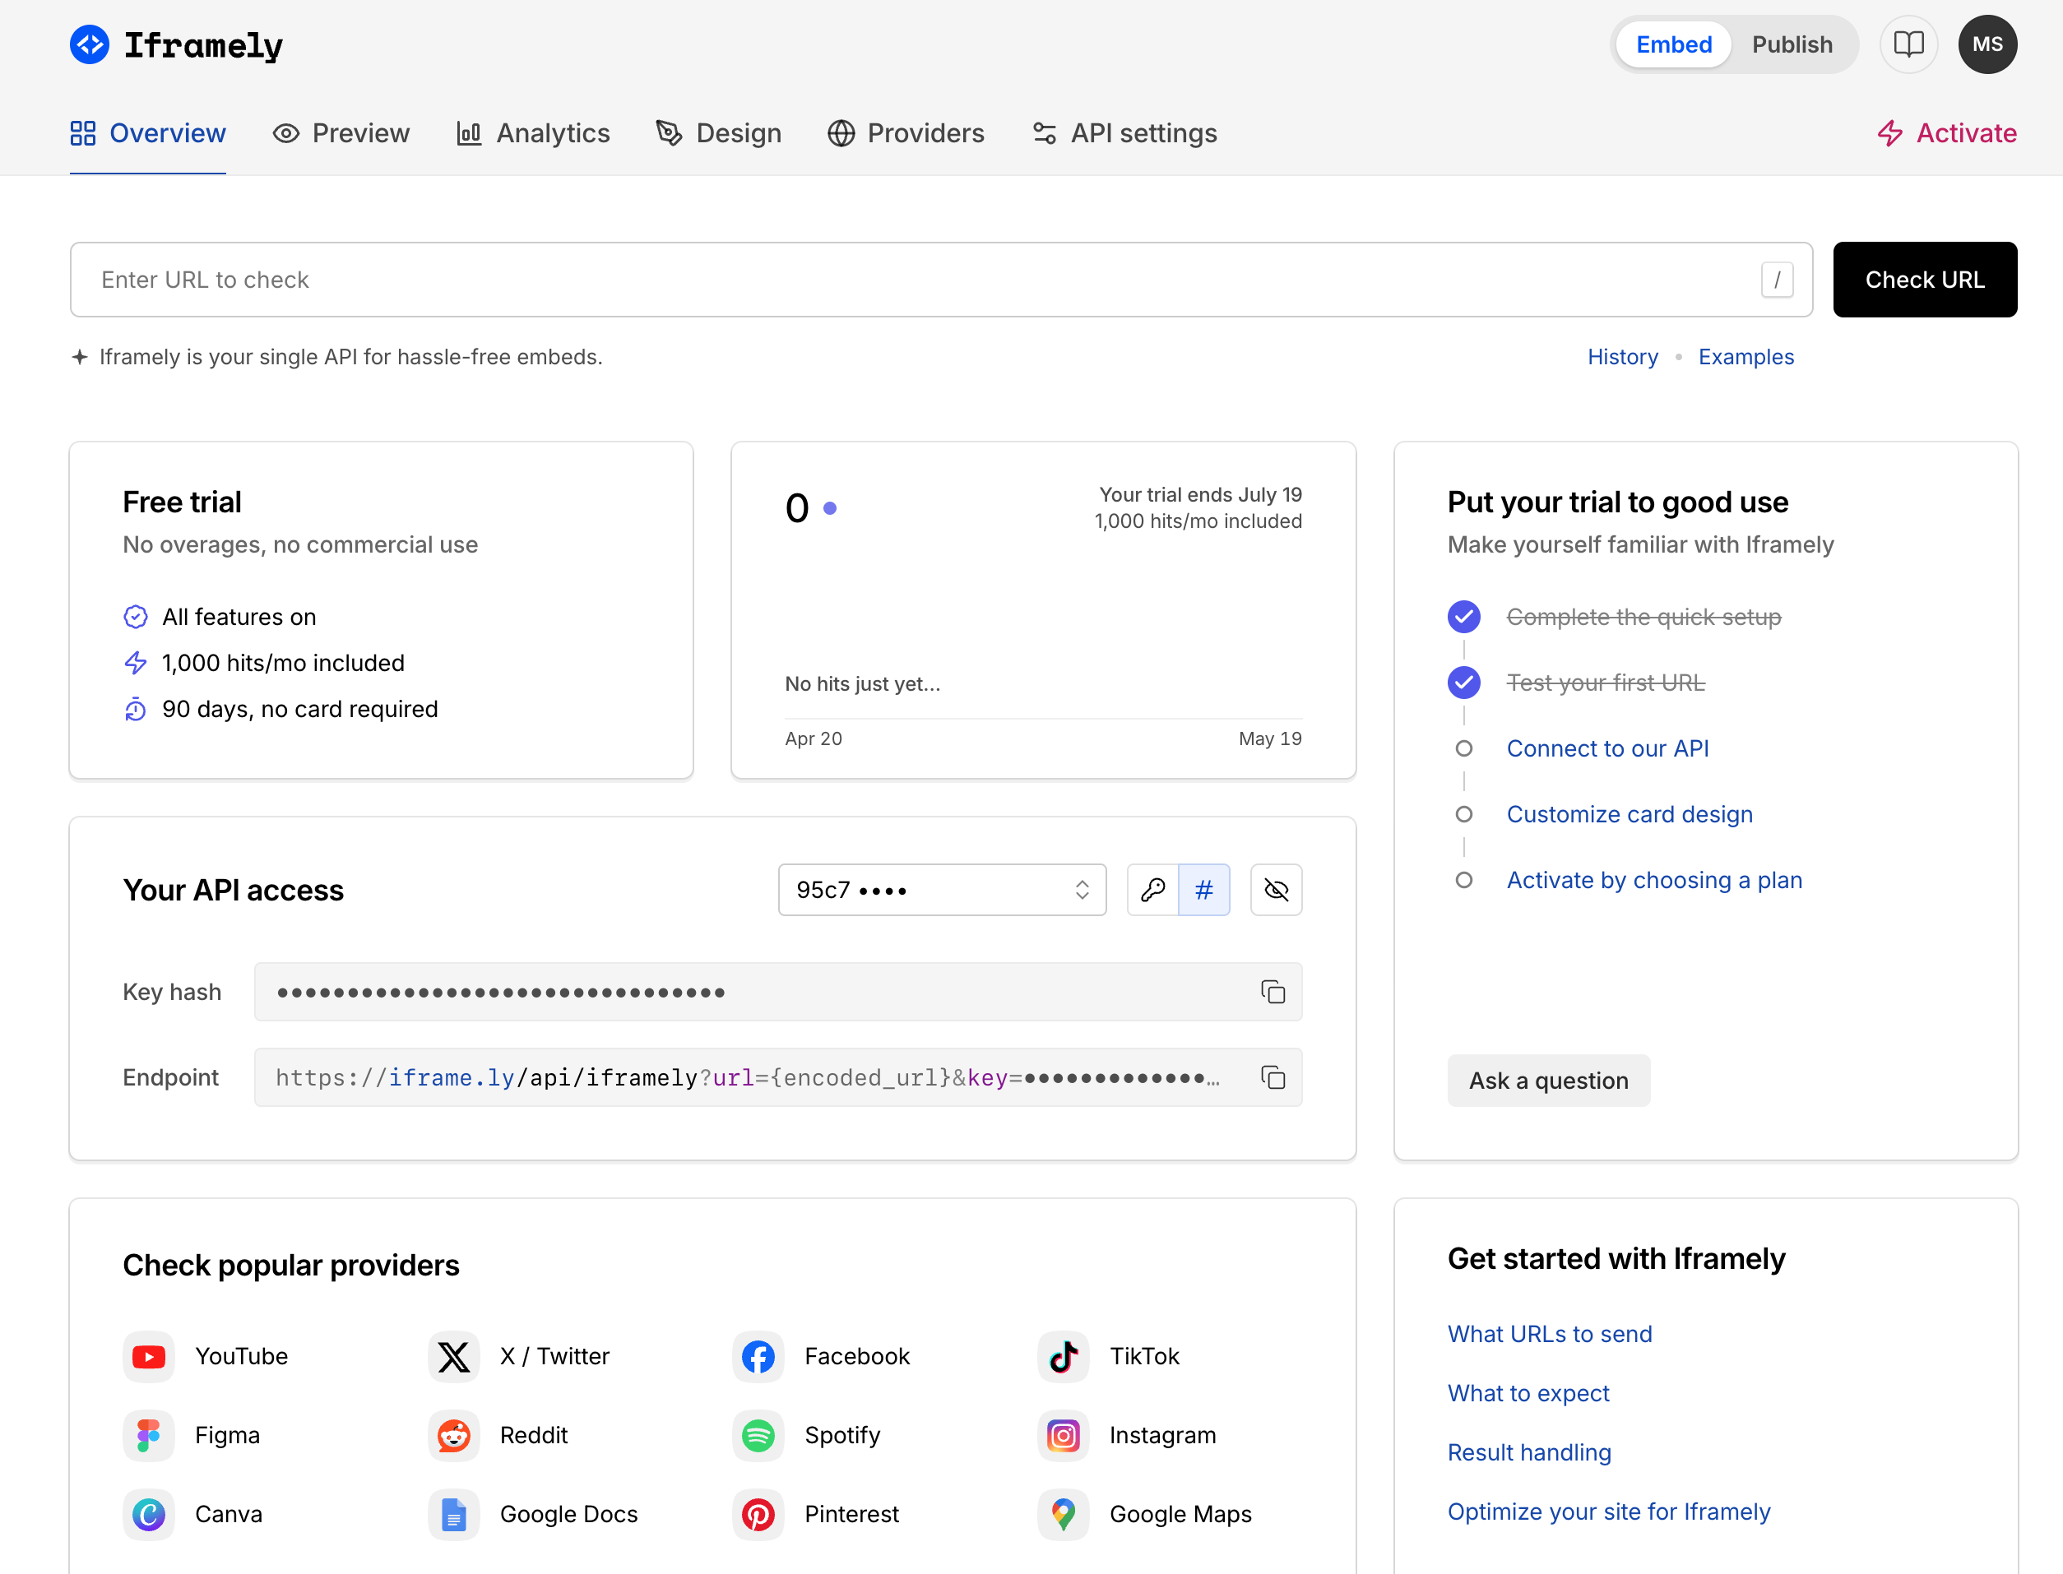Click the Your trial ends July 19 text
The image size is (2063, 1574).
(x=1200, y=493)
